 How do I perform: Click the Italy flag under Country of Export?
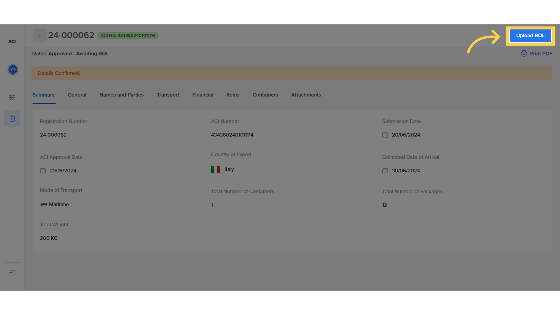coord(216,169)
